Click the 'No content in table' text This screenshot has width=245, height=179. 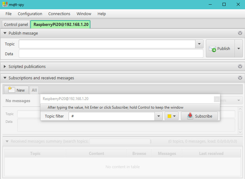pyautogui.click(x=122, y=167)
